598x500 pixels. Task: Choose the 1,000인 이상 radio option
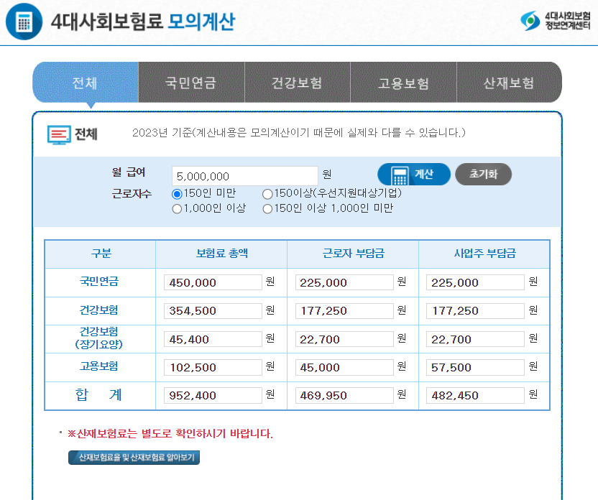(177, 209)
